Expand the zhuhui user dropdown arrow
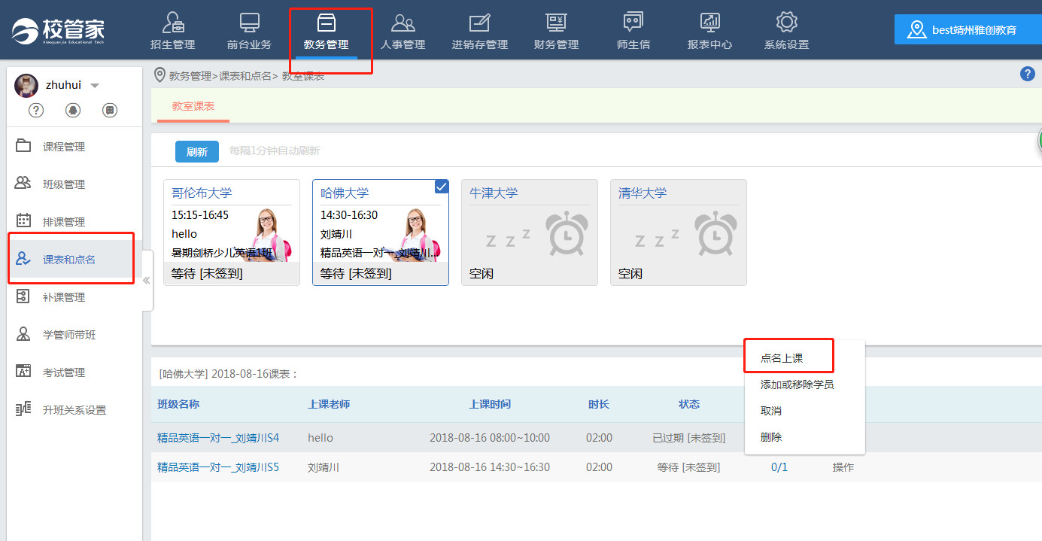 pos(95,86)
